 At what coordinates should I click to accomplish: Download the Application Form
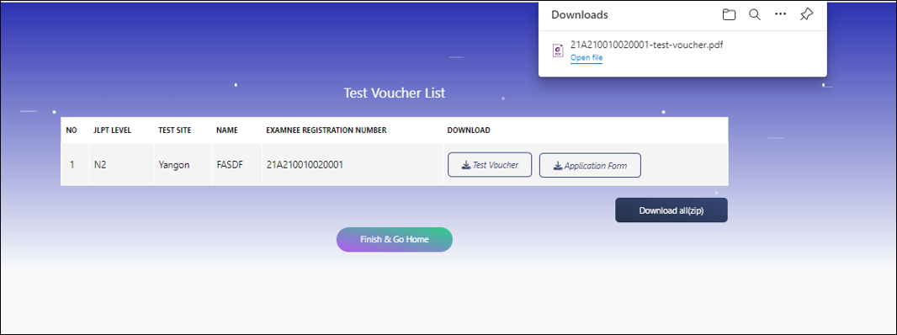point(590,166)
